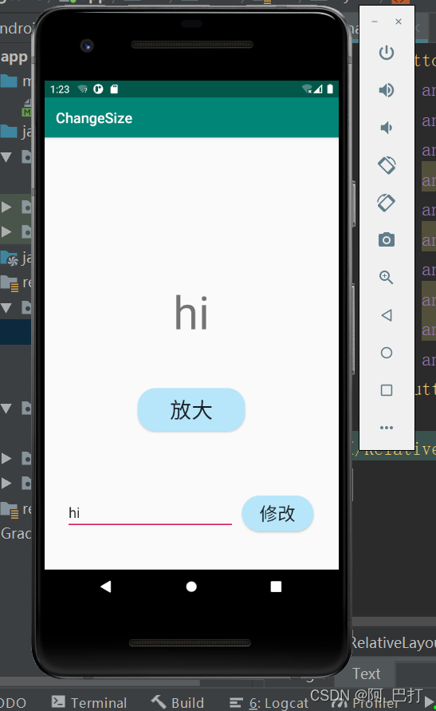Tap the phone's on-screen home navigation button

point(191,587)
